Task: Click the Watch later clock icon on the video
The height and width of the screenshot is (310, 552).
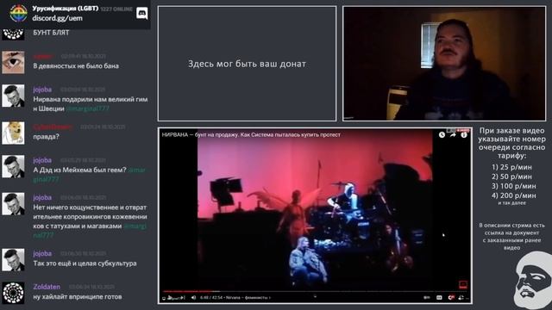Action: point(442,134)
